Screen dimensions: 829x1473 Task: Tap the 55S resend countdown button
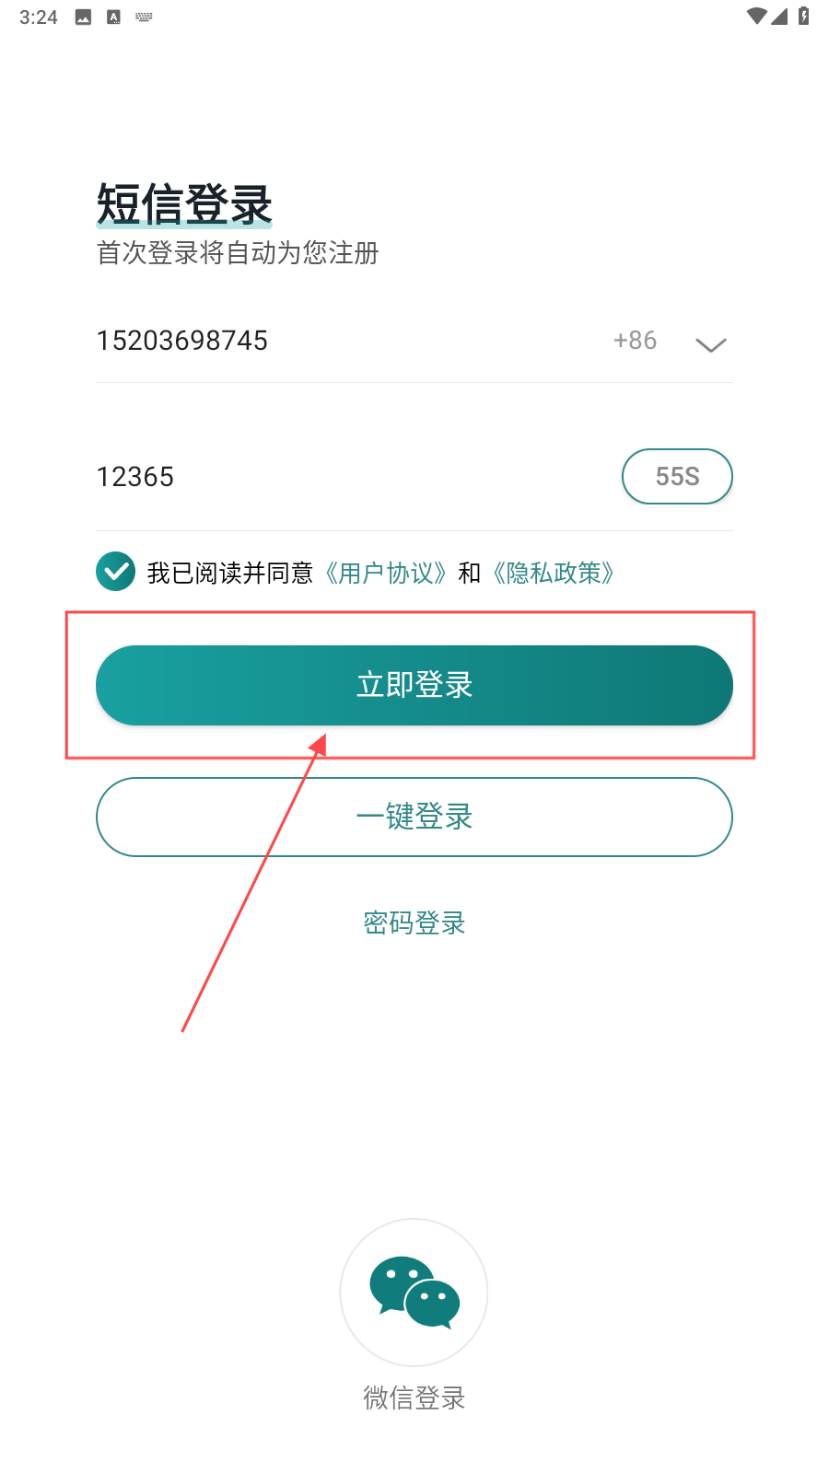click(677, 476)
